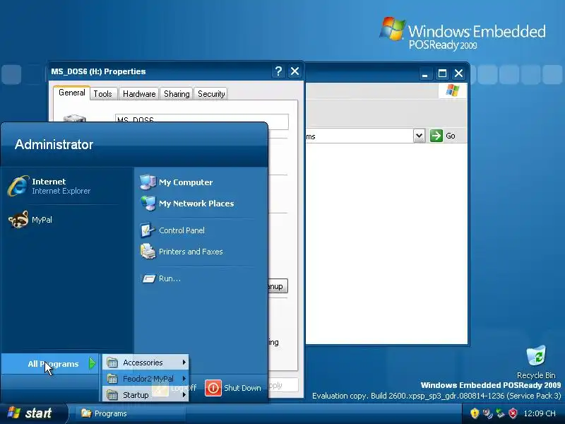Open Internet Explorer from Start menu
Screen dimensions: 565x424
coord(49,186)
